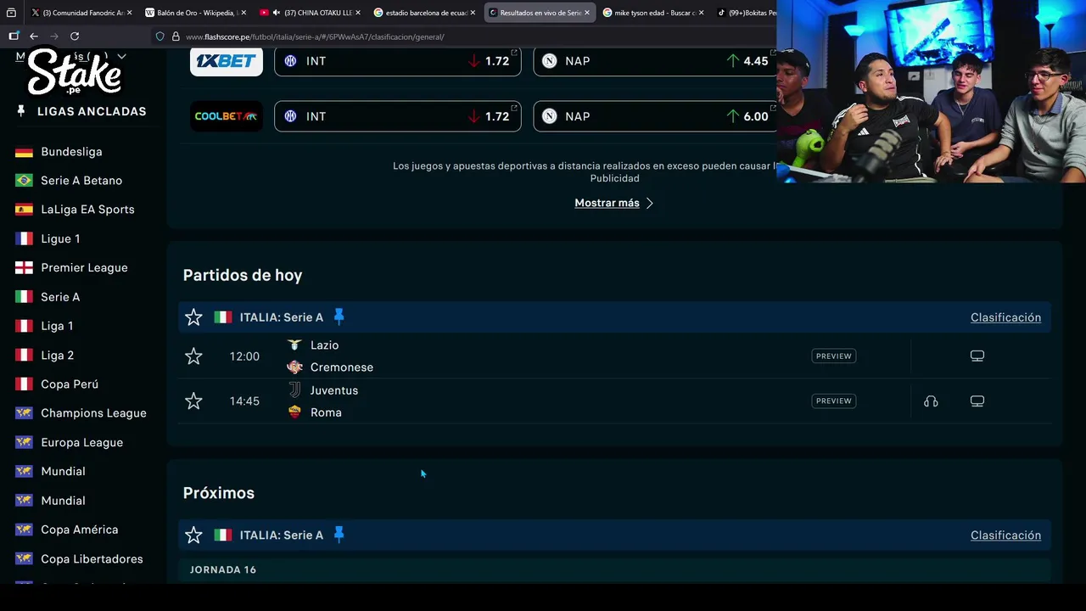Click the 1XBET bookmaker logo
1086x611 pixels.
click(227, 61)
